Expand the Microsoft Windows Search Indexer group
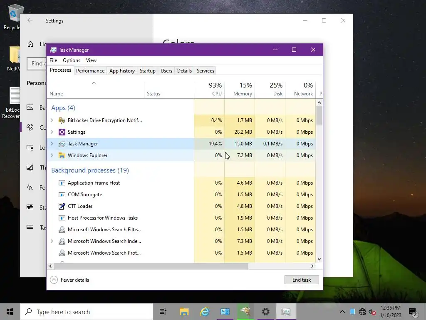426x320 pixels. (52, 241)
